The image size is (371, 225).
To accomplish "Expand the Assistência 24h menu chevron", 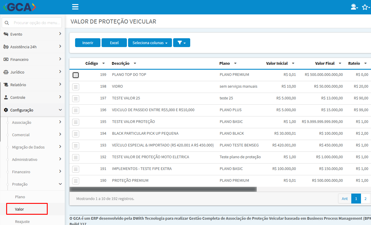I will click(x=60, y=46).
